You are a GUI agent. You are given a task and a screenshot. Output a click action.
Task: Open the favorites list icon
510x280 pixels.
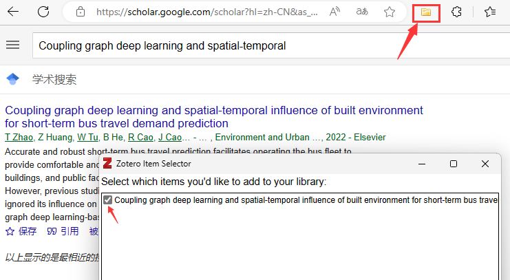point(490,12)
